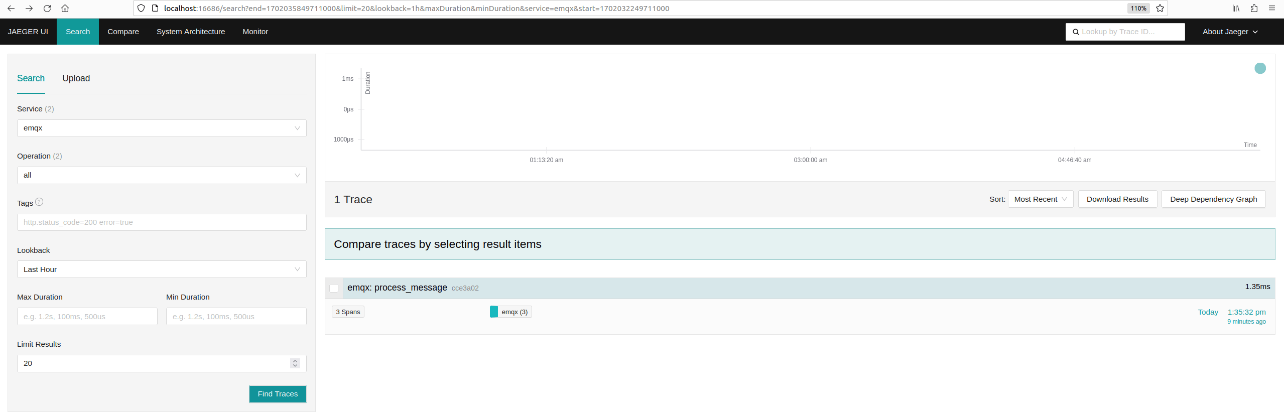Screen dimensions: 1284x418
Task: Bookmark this page with the star icon
Action: 1160,9
